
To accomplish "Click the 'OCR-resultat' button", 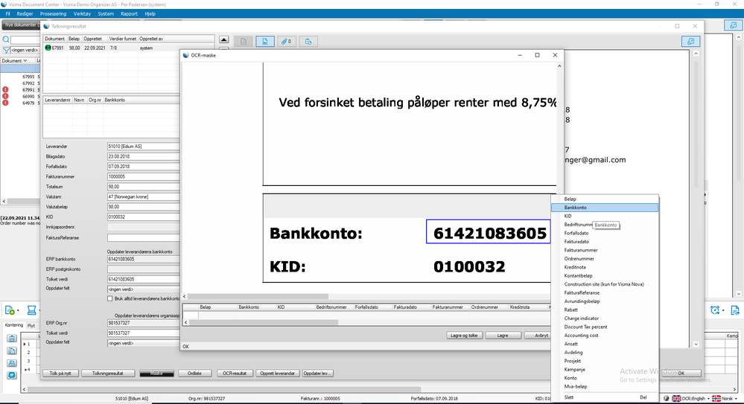I will tap(235, 373).
